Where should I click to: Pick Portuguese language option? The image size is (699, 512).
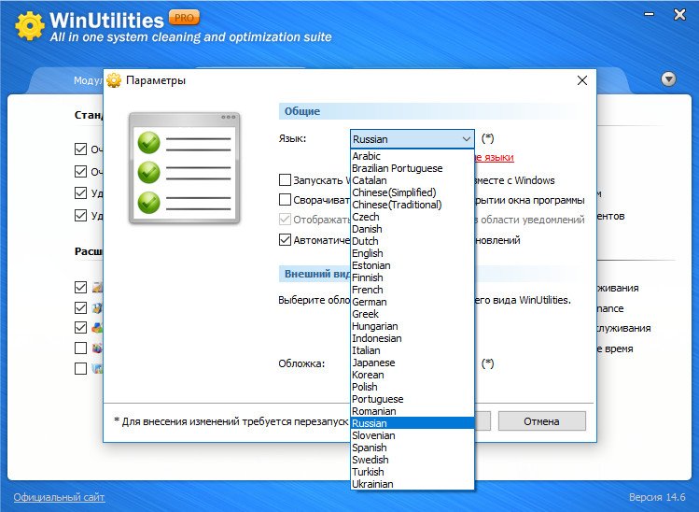click(412, 399)
